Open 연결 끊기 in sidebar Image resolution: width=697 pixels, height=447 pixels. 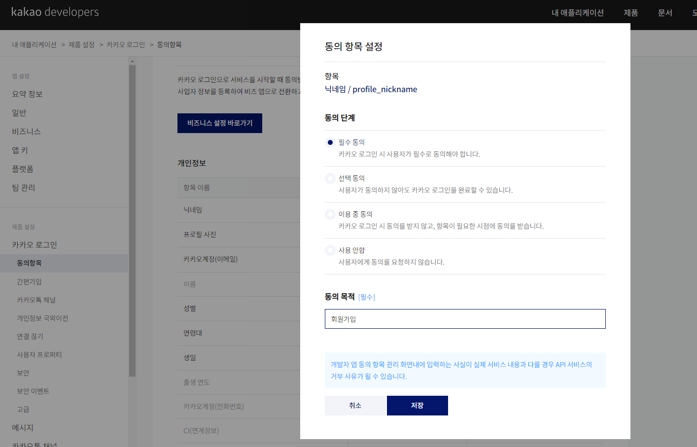tap(30, 337)
